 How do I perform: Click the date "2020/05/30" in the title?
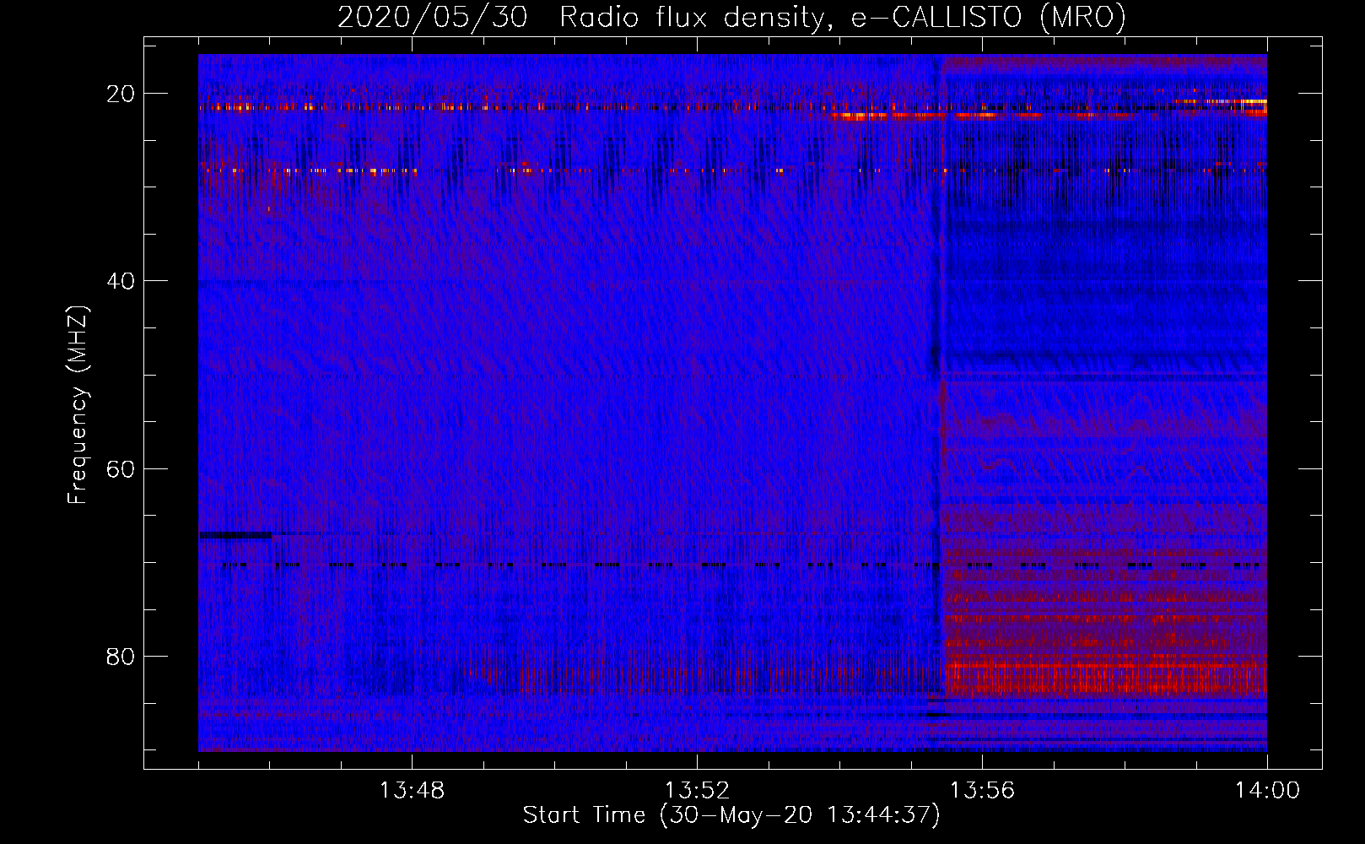(x=433, y=17)
